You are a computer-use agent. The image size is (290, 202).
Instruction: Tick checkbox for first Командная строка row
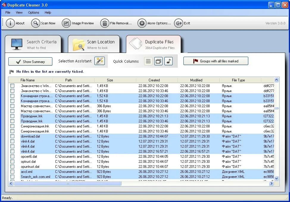click(13, 96)
